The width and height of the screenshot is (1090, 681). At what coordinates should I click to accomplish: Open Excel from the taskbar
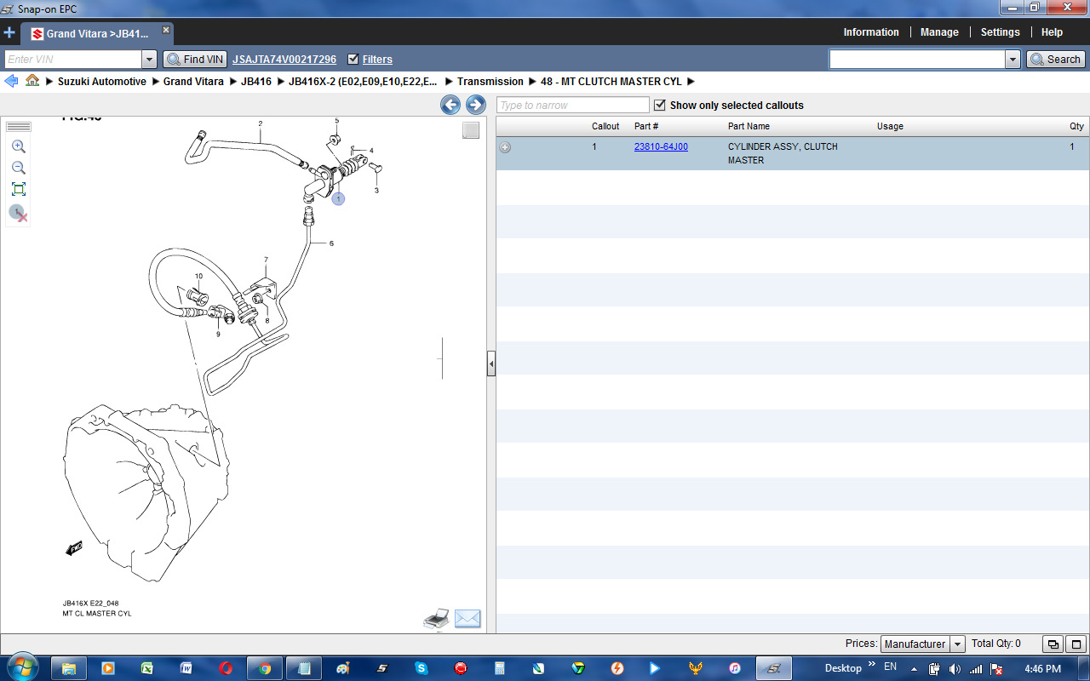point(146,668)
